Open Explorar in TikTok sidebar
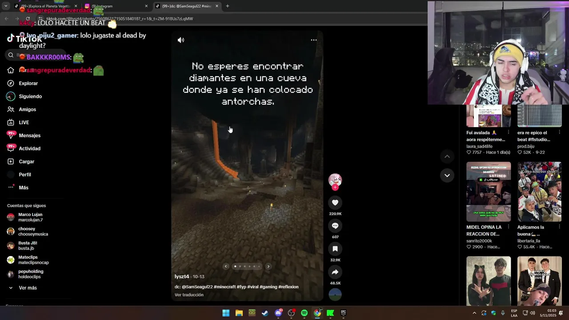The height and width of the screenshot is (320, 569). 28,84
